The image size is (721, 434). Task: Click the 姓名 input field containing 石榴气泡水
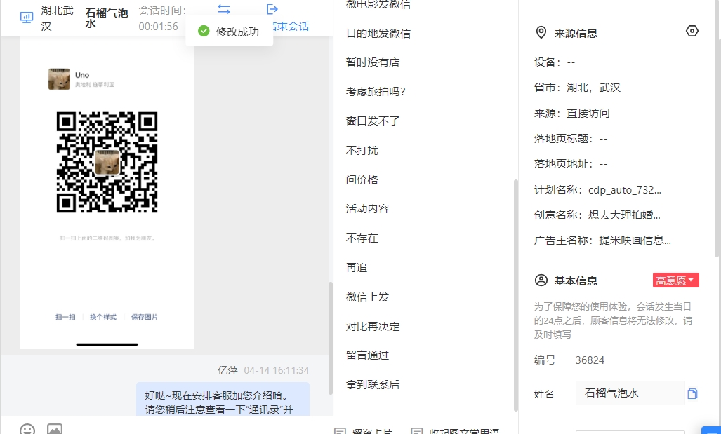tap(630, 393)
